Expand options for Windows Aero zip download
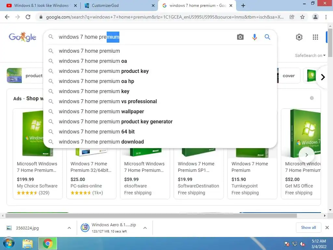The width and height of the screenshot is (333, 250). [x=145, y=228]
